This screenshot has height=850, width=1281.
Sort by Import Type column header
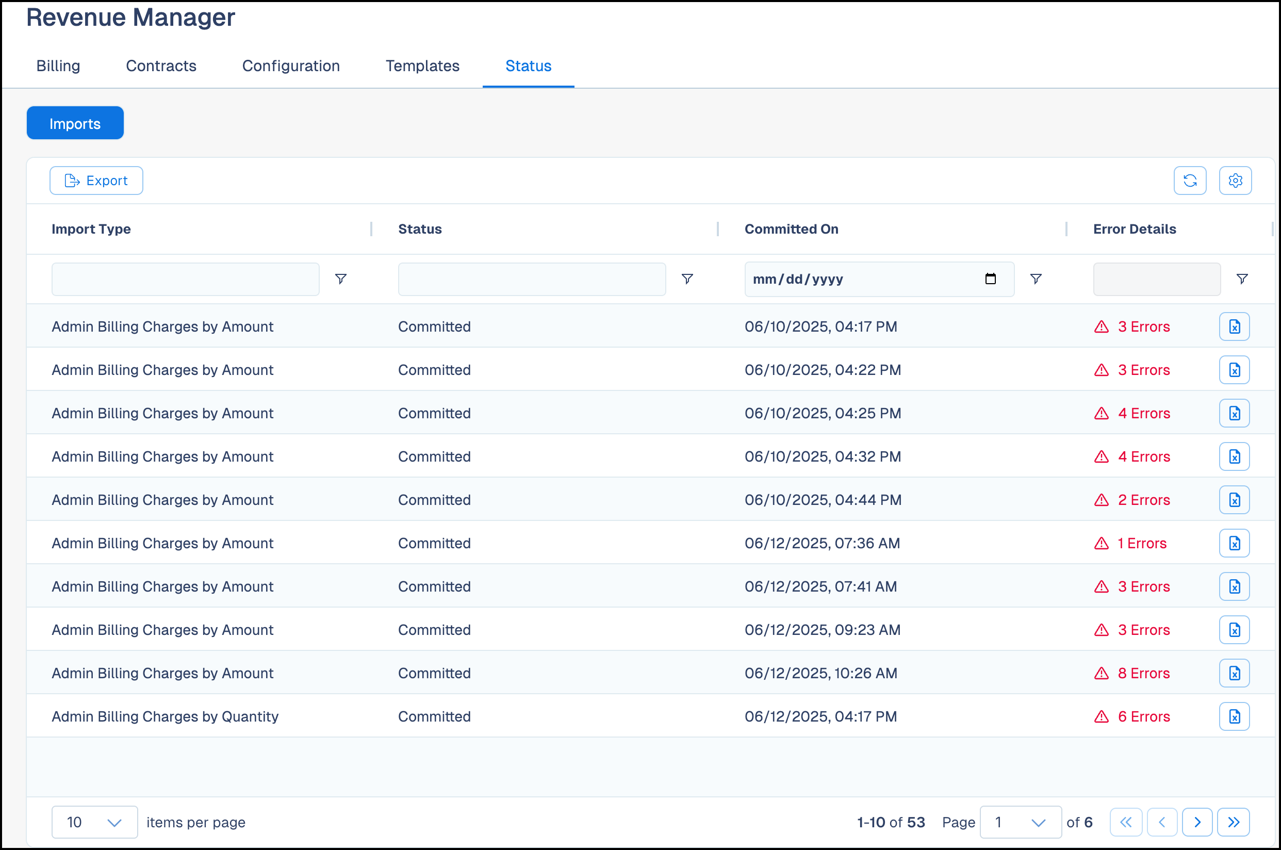91,229
